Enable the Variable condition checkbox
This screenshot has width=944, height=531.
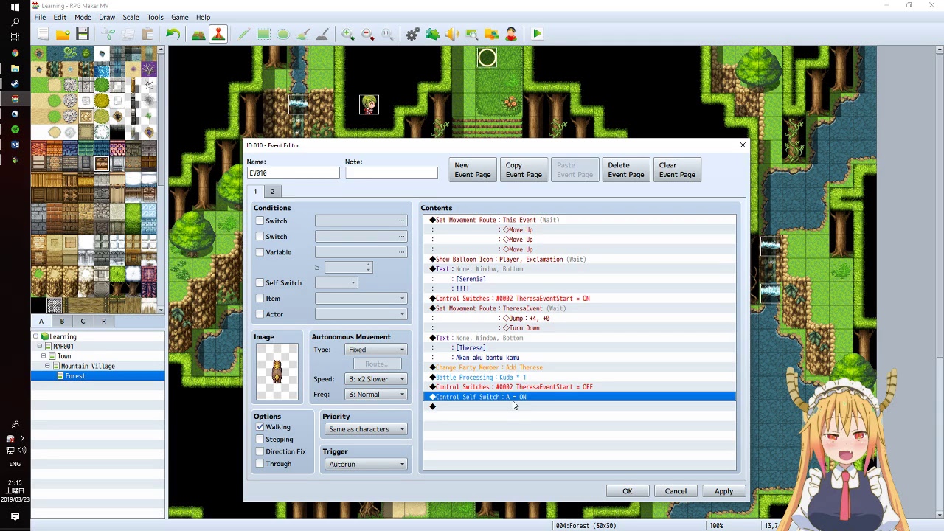coord(260,252)
